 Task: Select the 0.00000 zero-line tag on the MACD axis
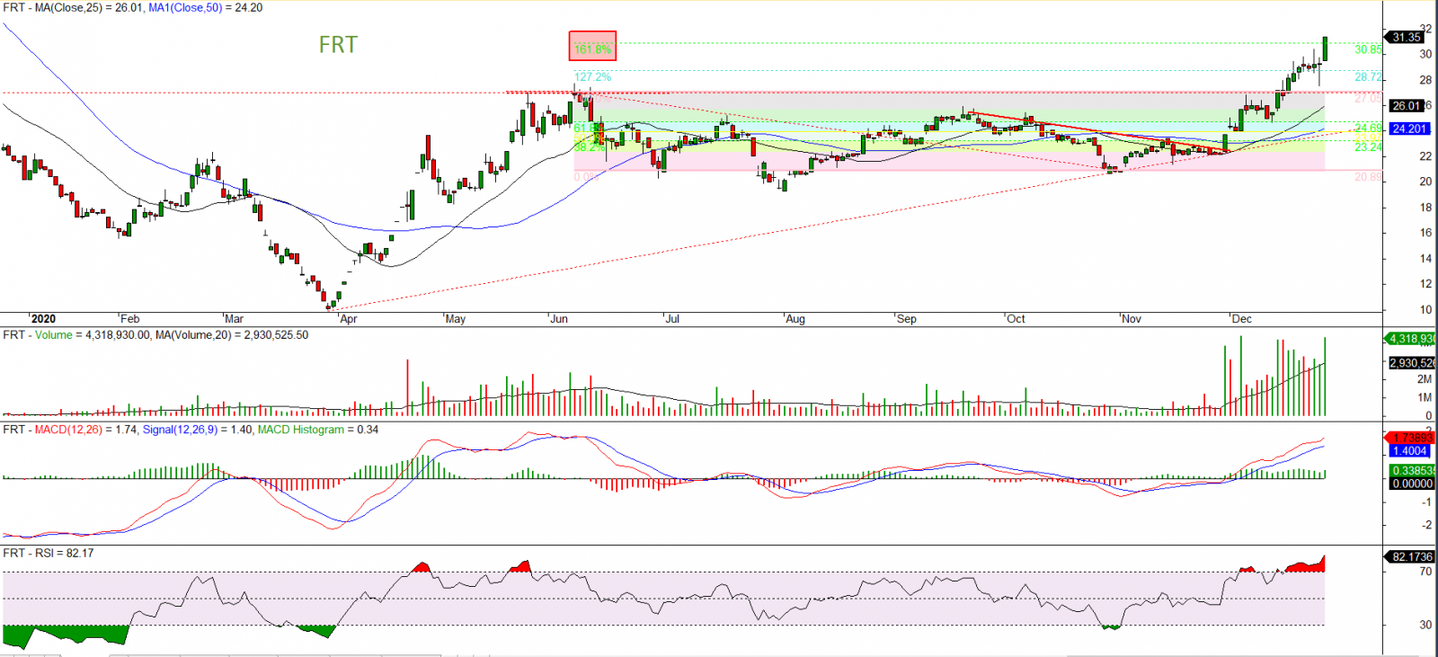pyautogui.click(x=1411, y=484)
